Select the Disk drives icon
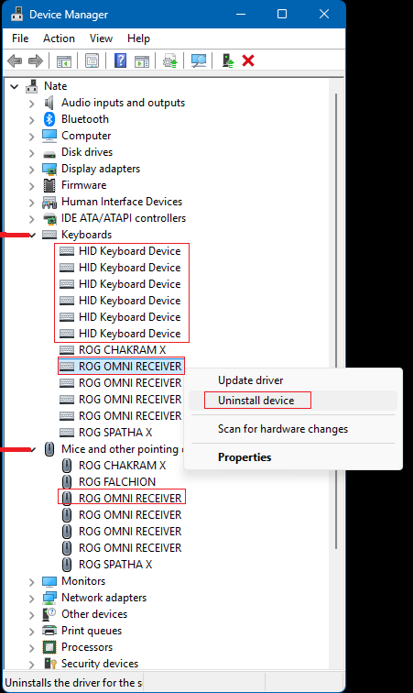This screenshot has height=693, width=413. point(49,153)
